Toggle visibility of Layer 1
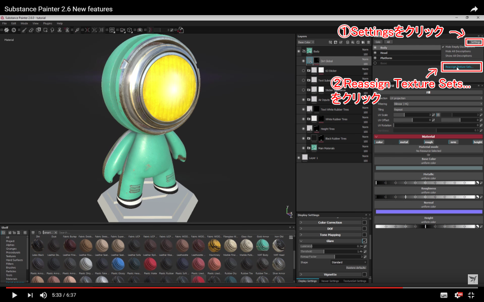The width and height of the screenshot is (484, 302). pos(298,158)
